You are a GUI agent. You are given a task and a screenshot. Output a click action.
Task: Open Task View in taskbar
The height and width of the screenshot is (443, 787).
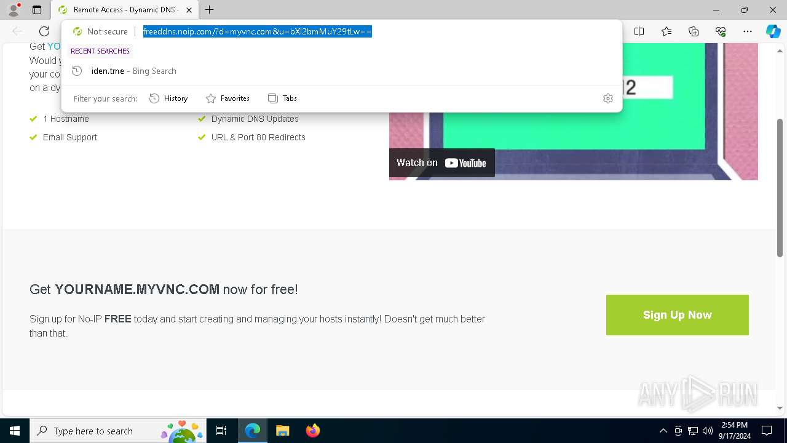(221, 431)
